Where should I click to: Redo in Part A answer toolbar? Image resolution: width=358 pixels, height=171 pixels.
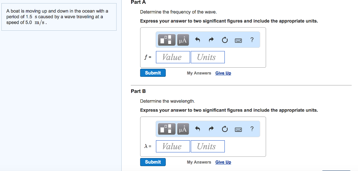[211, 40]
